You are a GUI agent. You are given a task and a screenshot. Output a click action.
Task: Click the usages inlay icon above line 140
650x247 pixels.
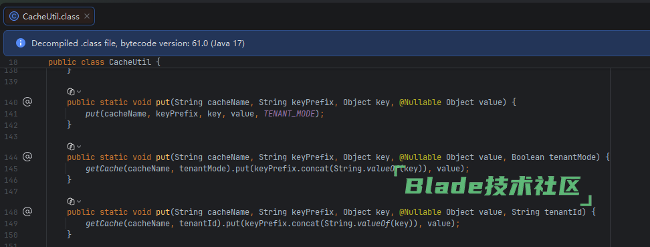tap(70, 91)
